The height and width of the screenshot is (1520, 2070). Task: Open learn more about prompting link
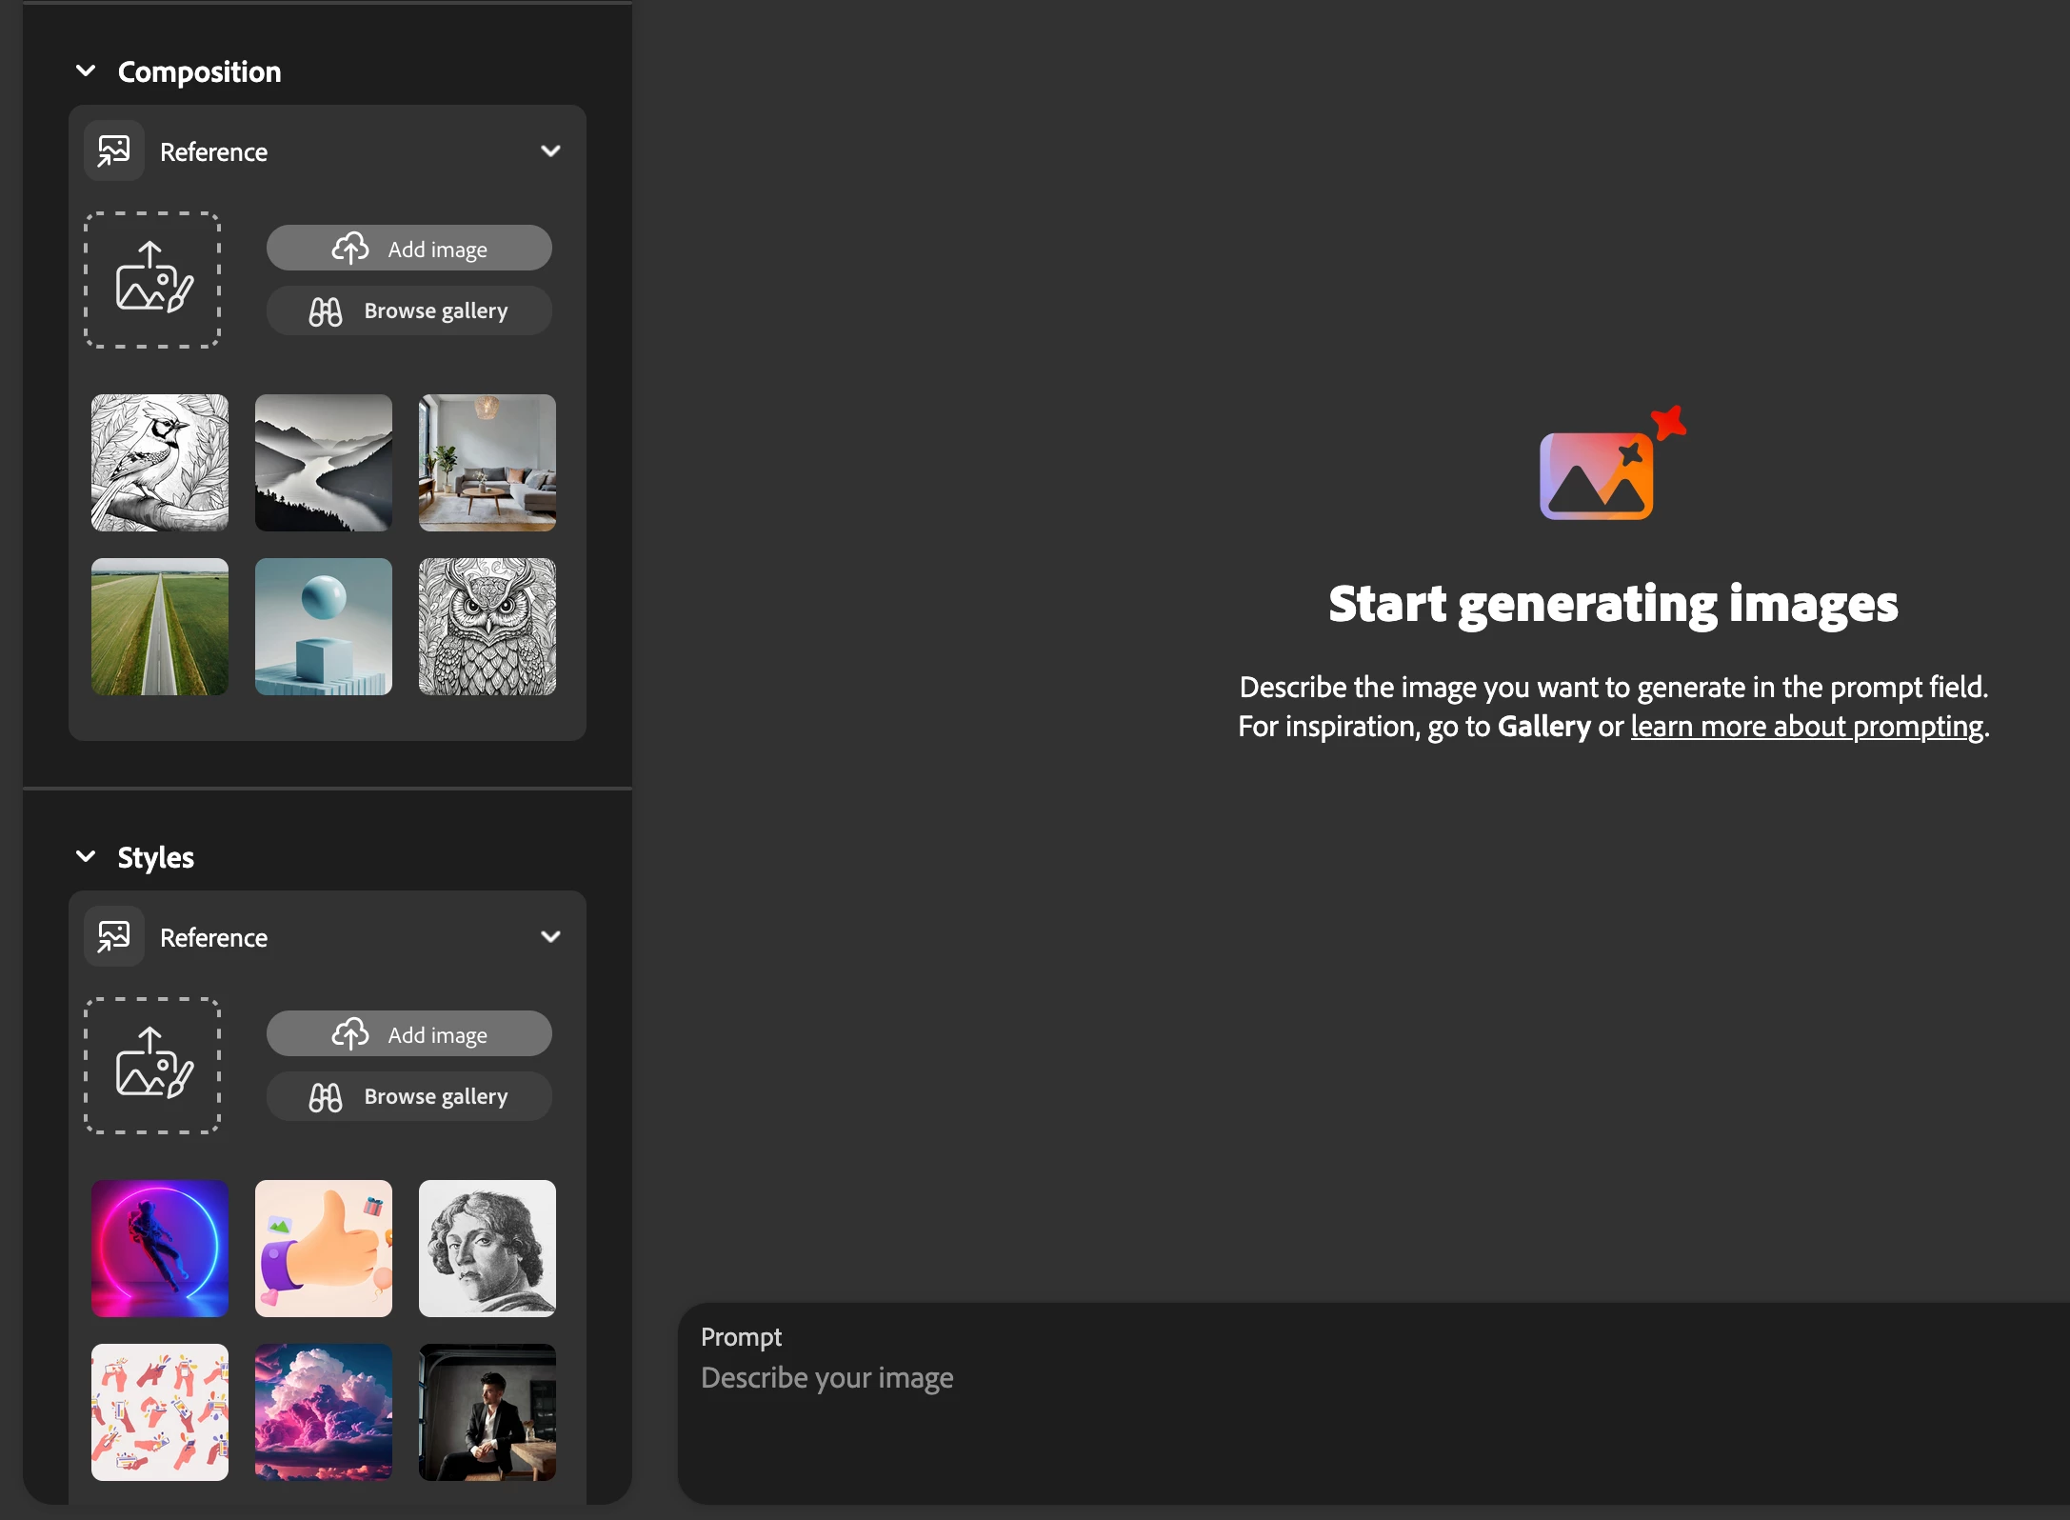click(x=1806, y=727)
